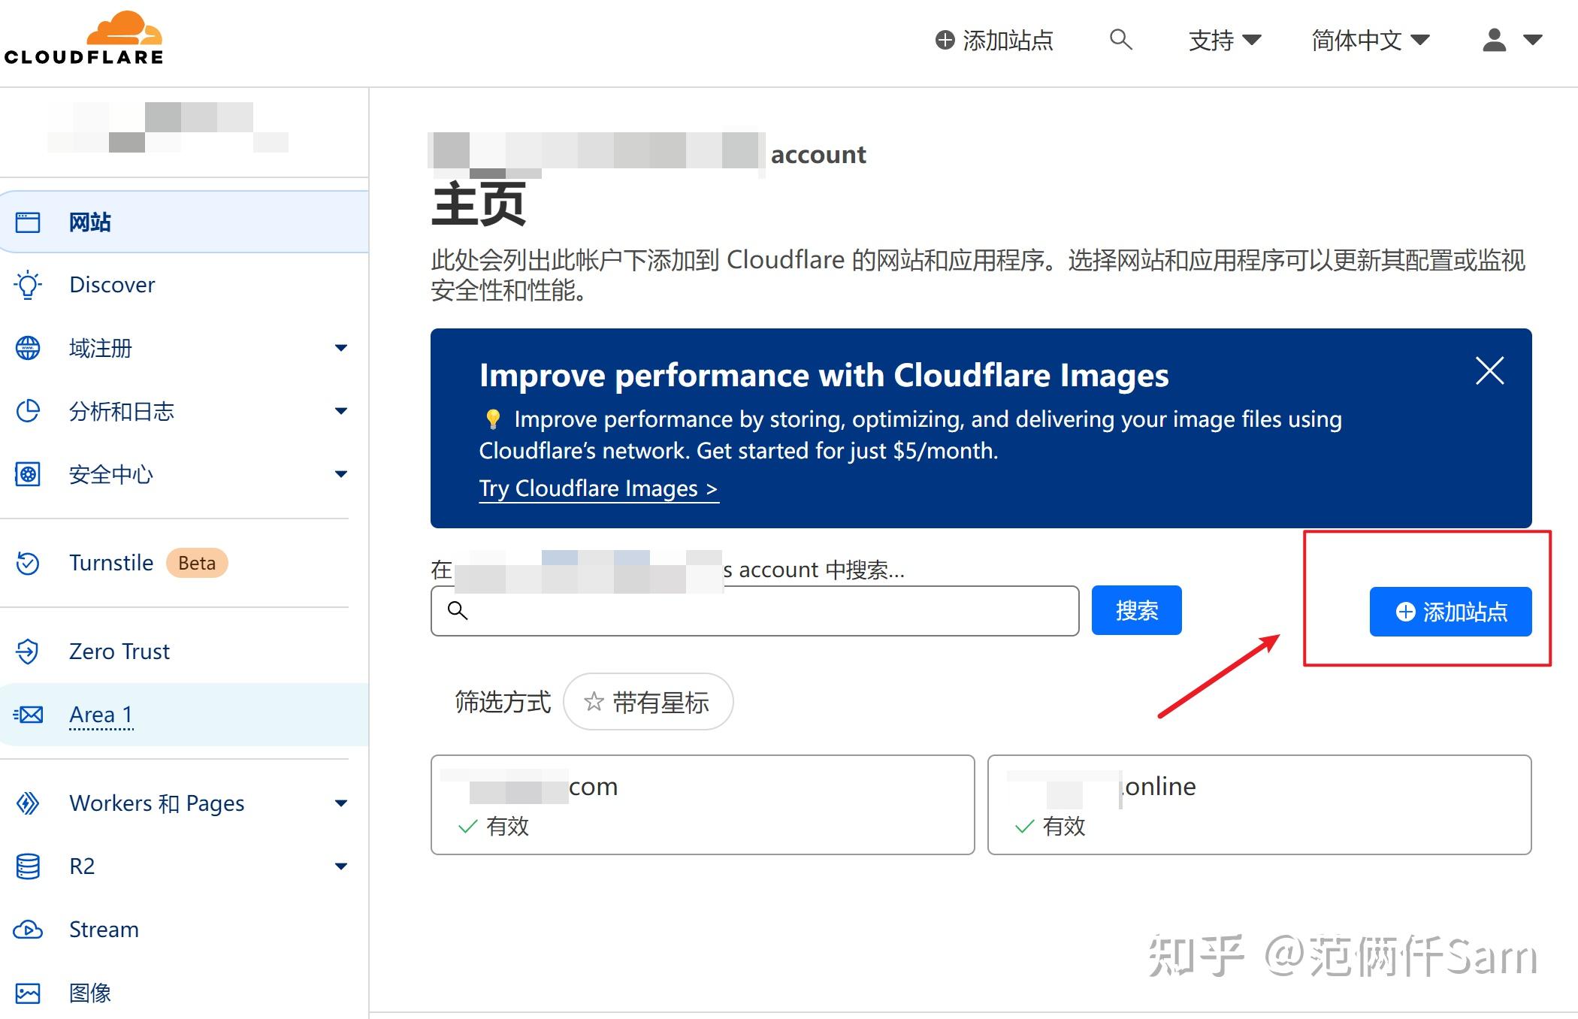Open the 支持 dropdown menu

(1225, 40)
